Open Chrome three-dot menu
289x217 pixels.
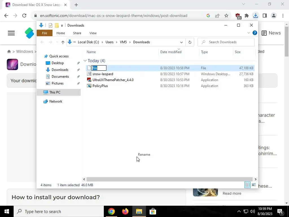click(x=283, y=16)
